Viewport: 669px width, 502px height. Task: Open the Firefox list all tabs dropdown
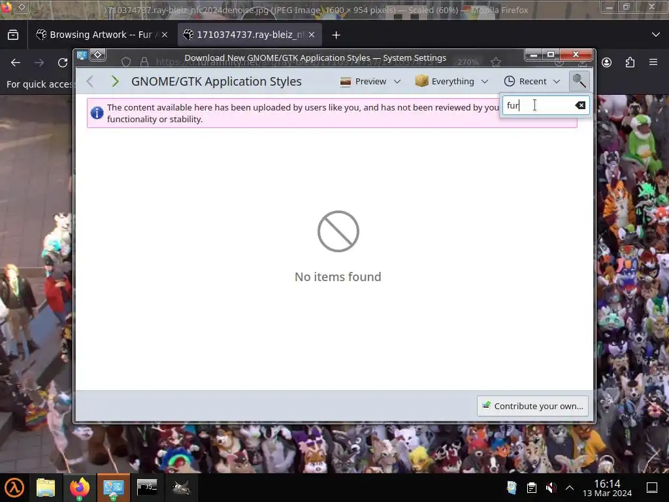656,35
